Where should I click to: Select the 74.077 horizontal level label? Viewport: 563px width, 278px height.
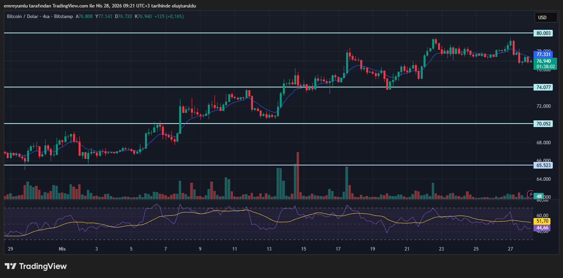pyautogui.click(x=543, y=87)
